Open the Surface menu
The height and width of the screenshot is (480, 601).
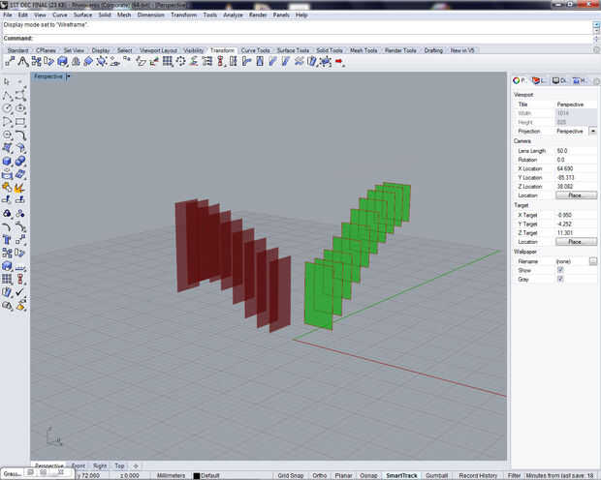coord(82,15)
